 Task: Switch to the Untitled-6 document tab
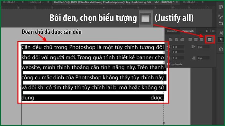(x=191, y=2)
